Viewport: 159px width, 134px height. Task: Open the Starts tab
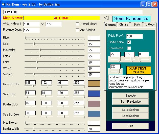pos(137,25)
